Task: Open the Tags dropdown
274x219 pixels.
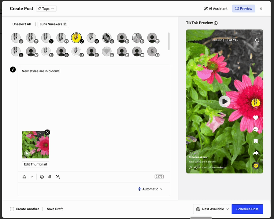Action: 46,8
